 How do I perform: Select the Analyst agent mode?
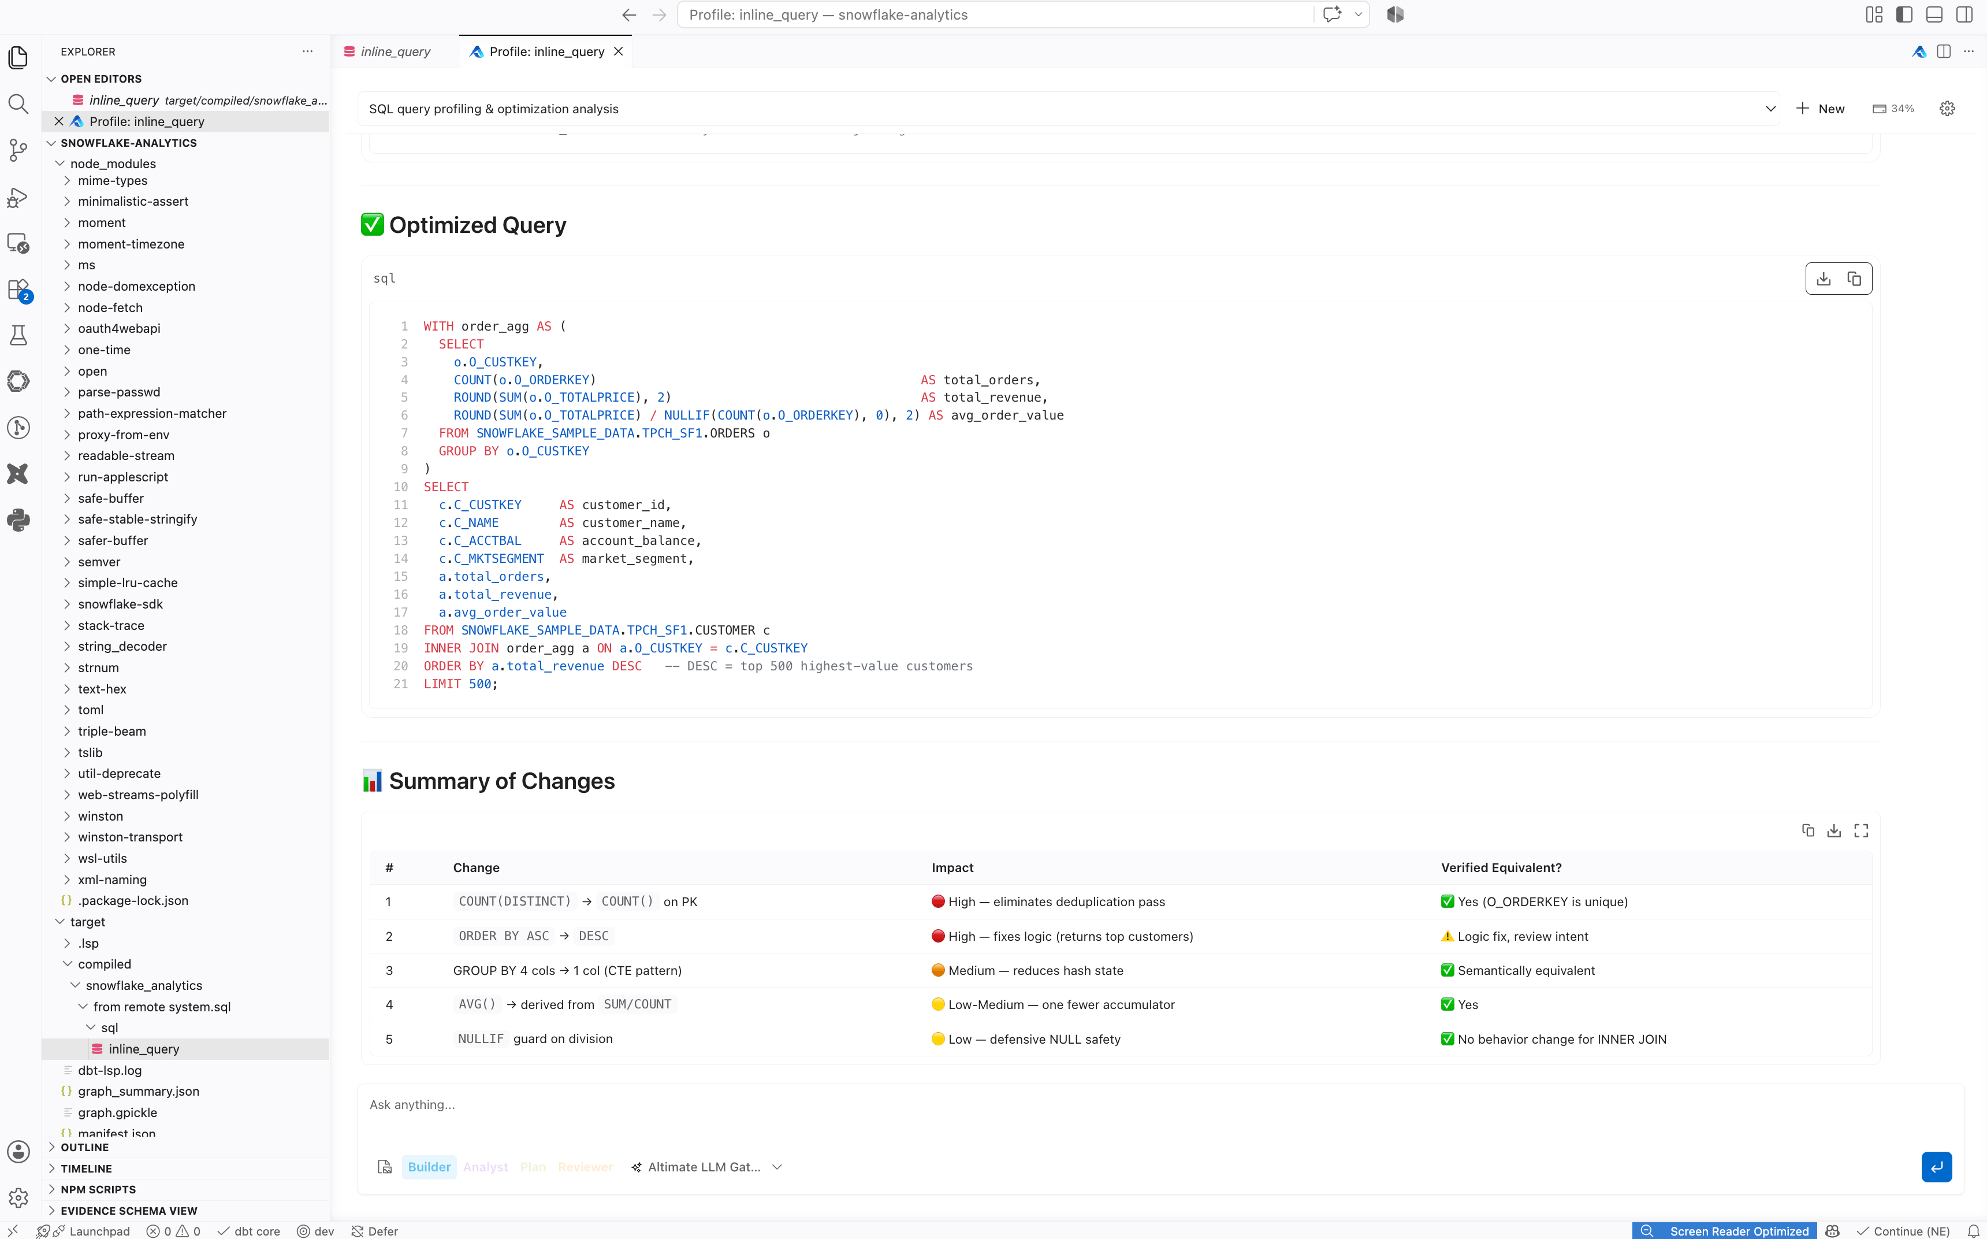click(x=486, y=1167)
